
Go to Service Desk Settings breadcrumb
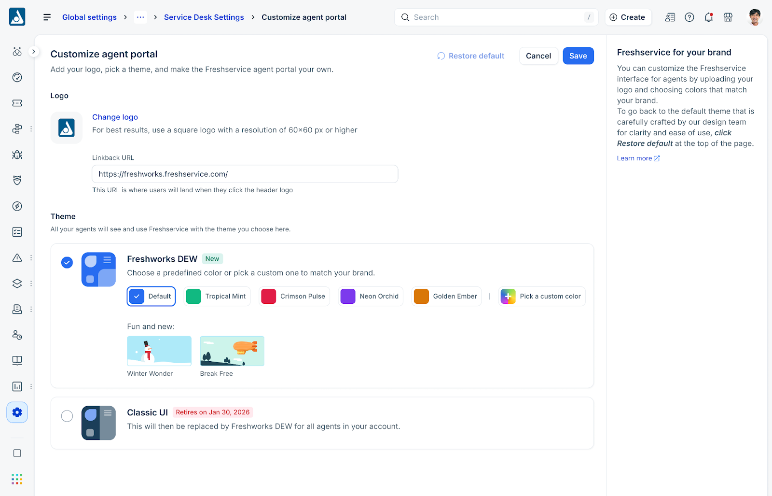click(204, 17)
